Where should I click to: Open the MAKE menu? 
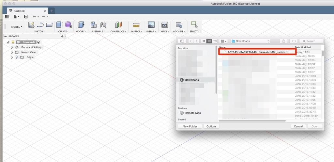[x=165, y=31]
